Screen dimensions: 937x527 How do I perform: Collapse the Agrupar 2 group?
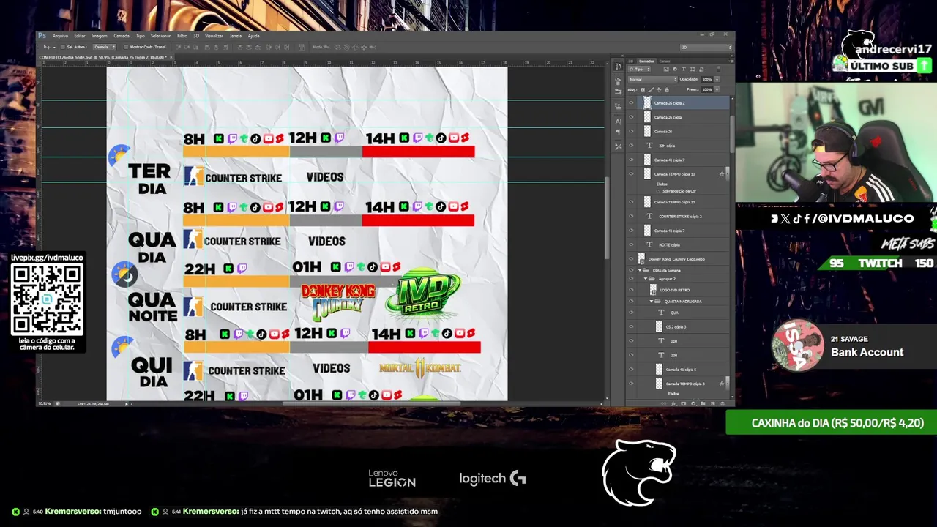[646, 279]
